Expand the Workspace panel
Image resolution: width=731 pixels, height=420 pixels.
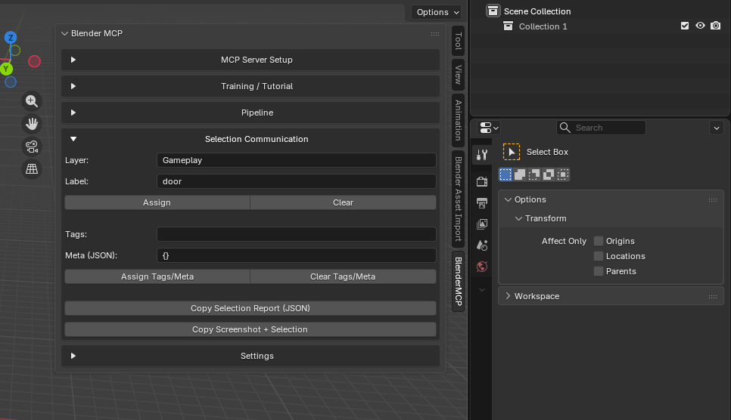tap(509, 296)
